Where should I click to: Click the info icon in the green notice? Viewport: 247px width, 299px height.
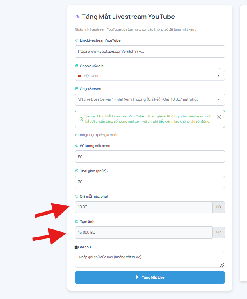point(81,119)
